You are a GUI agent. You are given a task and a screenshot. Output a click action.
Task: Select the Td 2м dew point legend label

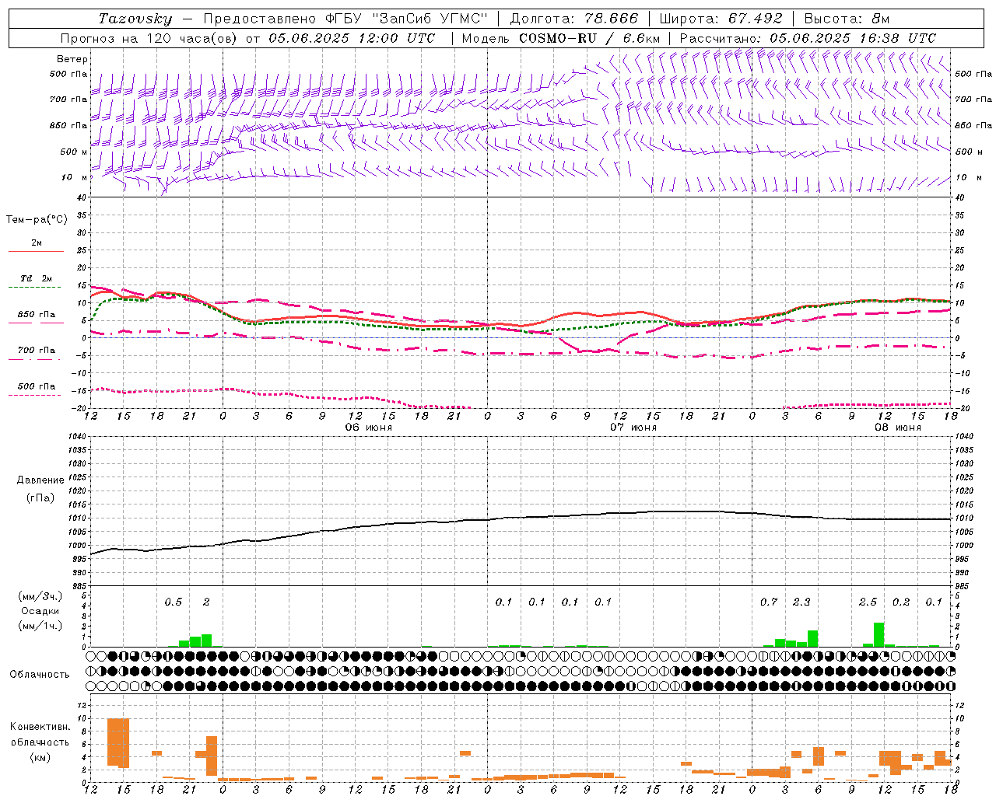tap(37, 278)
